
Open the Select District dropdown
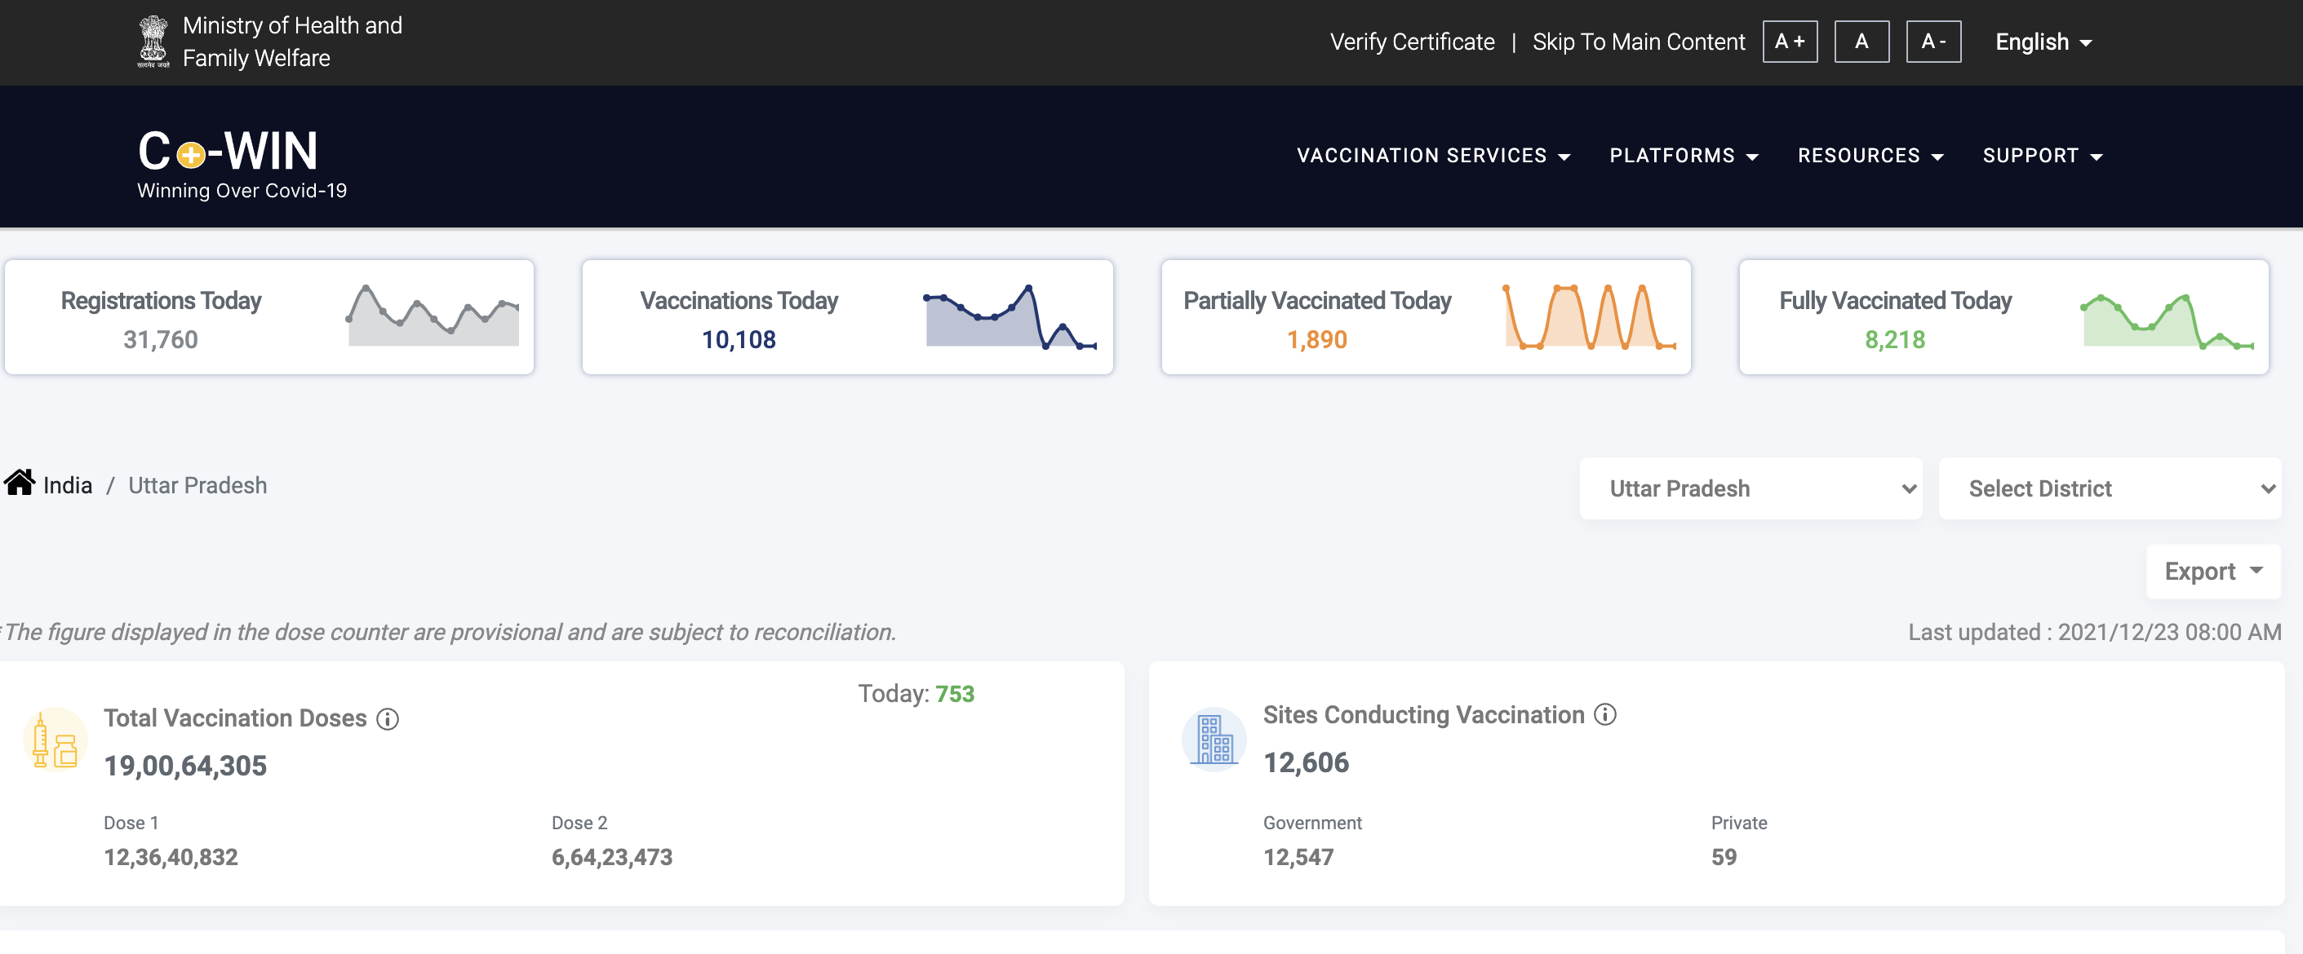2109,488
